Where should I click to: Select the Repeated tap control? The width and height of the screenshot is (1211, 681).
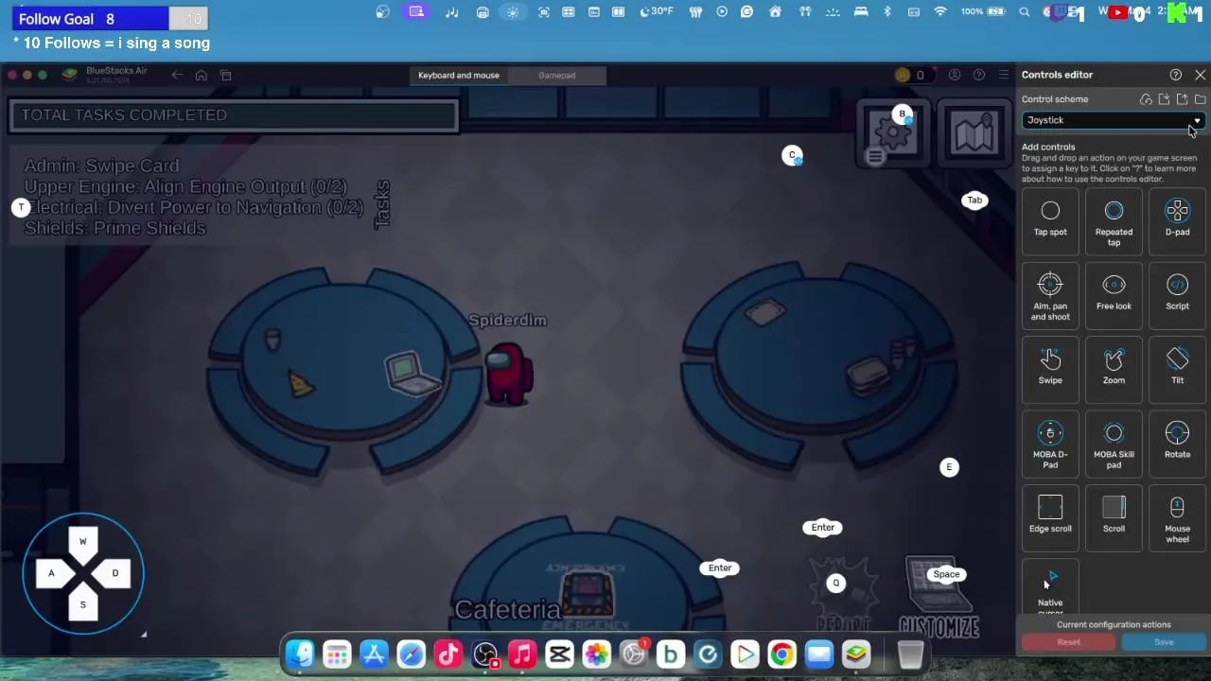1114,223
